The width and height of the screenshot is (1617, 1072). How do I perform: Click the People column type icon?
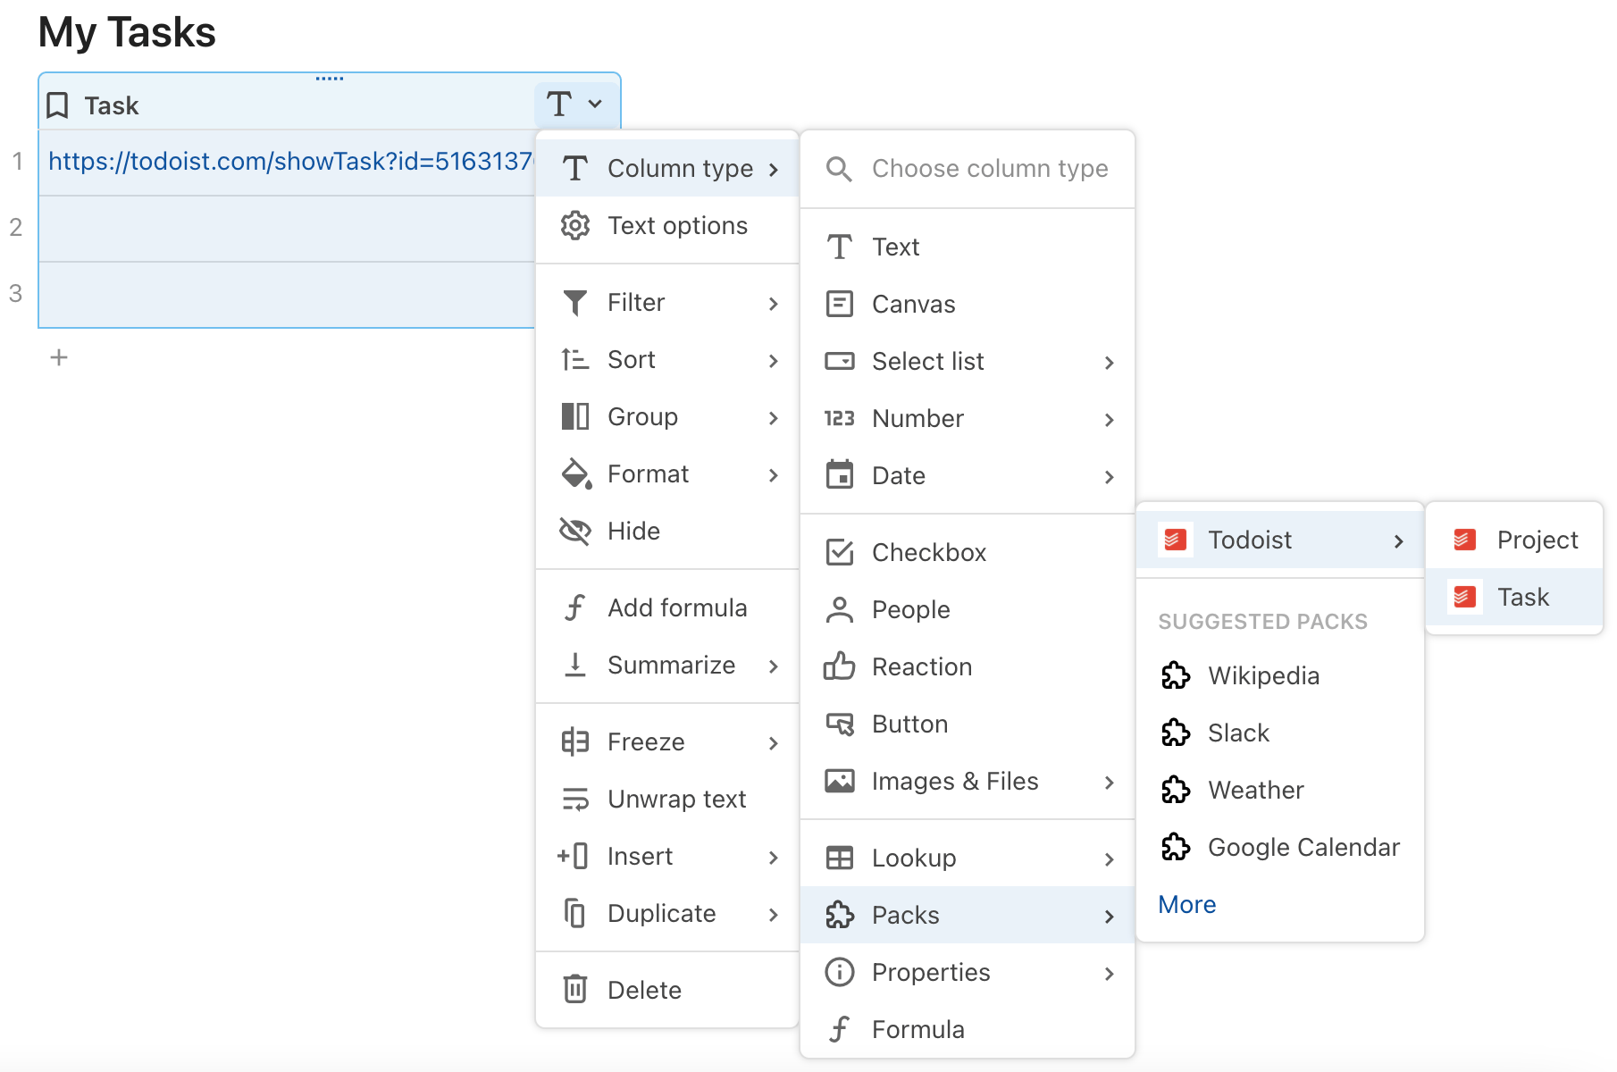(x=840, y=610)
